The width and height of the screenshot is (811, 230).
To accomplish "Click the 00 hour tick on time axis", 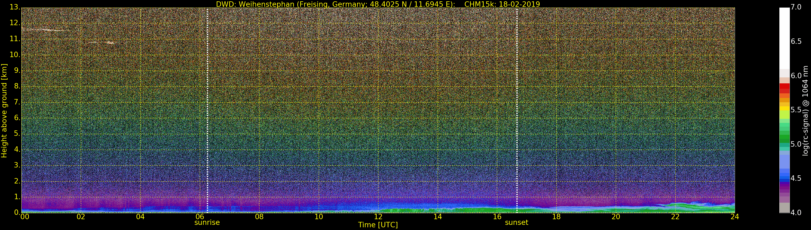I will 24,217.
